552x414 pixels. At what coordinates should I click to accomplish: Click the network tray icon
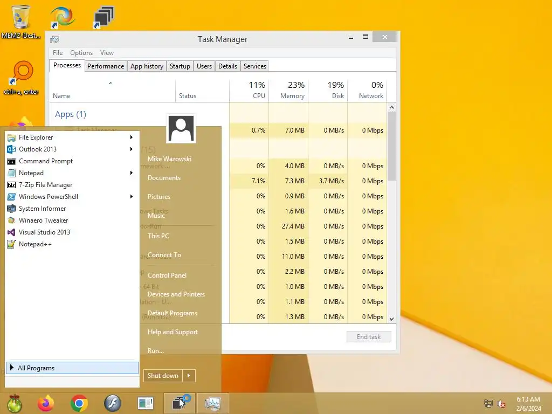[x=488, y=403]
